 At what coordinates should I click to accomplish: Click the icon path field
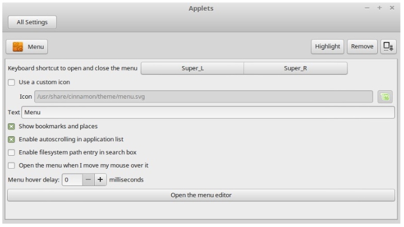[x=204, y=97]
